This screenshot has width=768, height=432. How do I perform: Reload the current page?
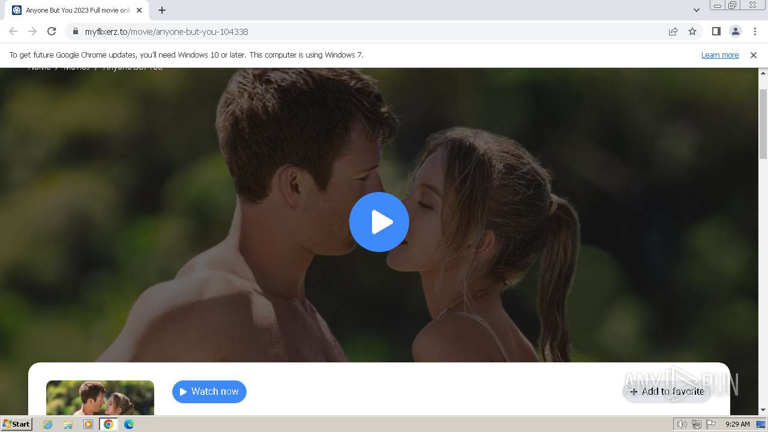[52, 31]
